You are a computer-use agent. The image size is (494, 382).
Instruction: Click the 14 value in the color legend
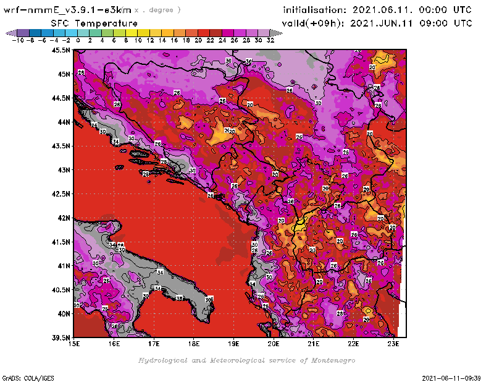pyautogui.click(x=162, y=40)
